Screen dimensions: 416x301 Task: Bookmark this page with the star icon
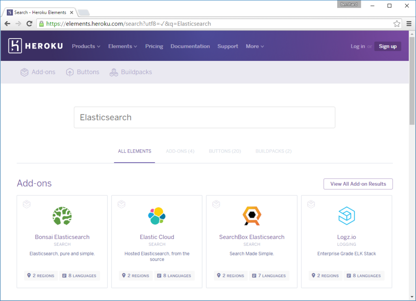click(x=396, y=24)
